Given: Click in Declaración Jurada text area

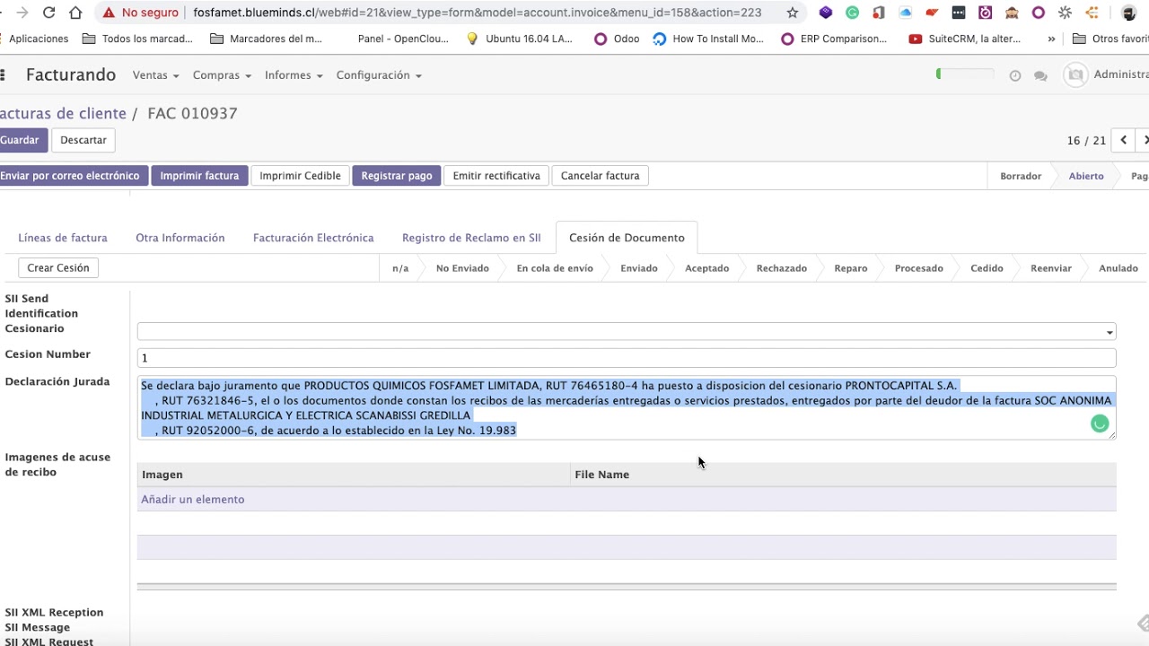Looking at the screenshot, I should pos(627,408).
